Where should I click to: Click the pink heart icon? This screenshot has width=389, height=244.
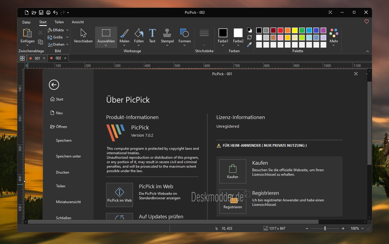pos(367,21)
